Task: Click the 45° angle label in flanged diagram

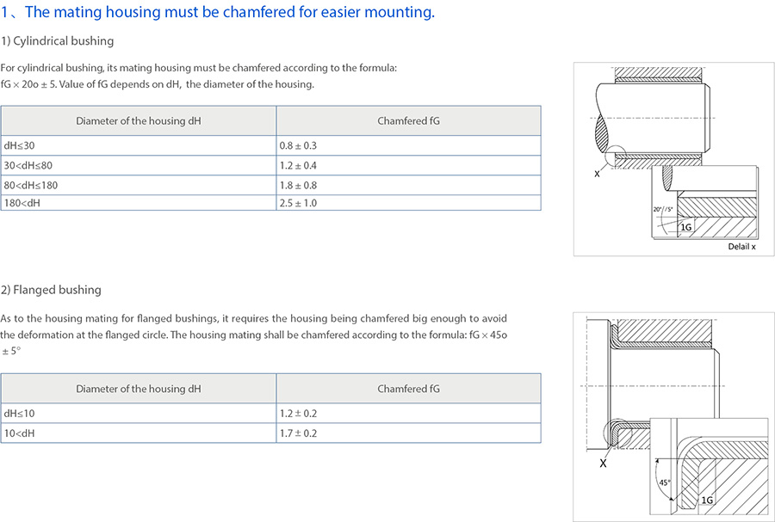Action: (664, 482)
